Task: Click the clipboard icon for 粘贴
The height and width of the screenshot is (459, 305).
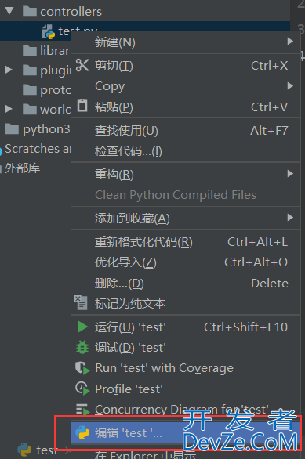Action: [82, 106]
